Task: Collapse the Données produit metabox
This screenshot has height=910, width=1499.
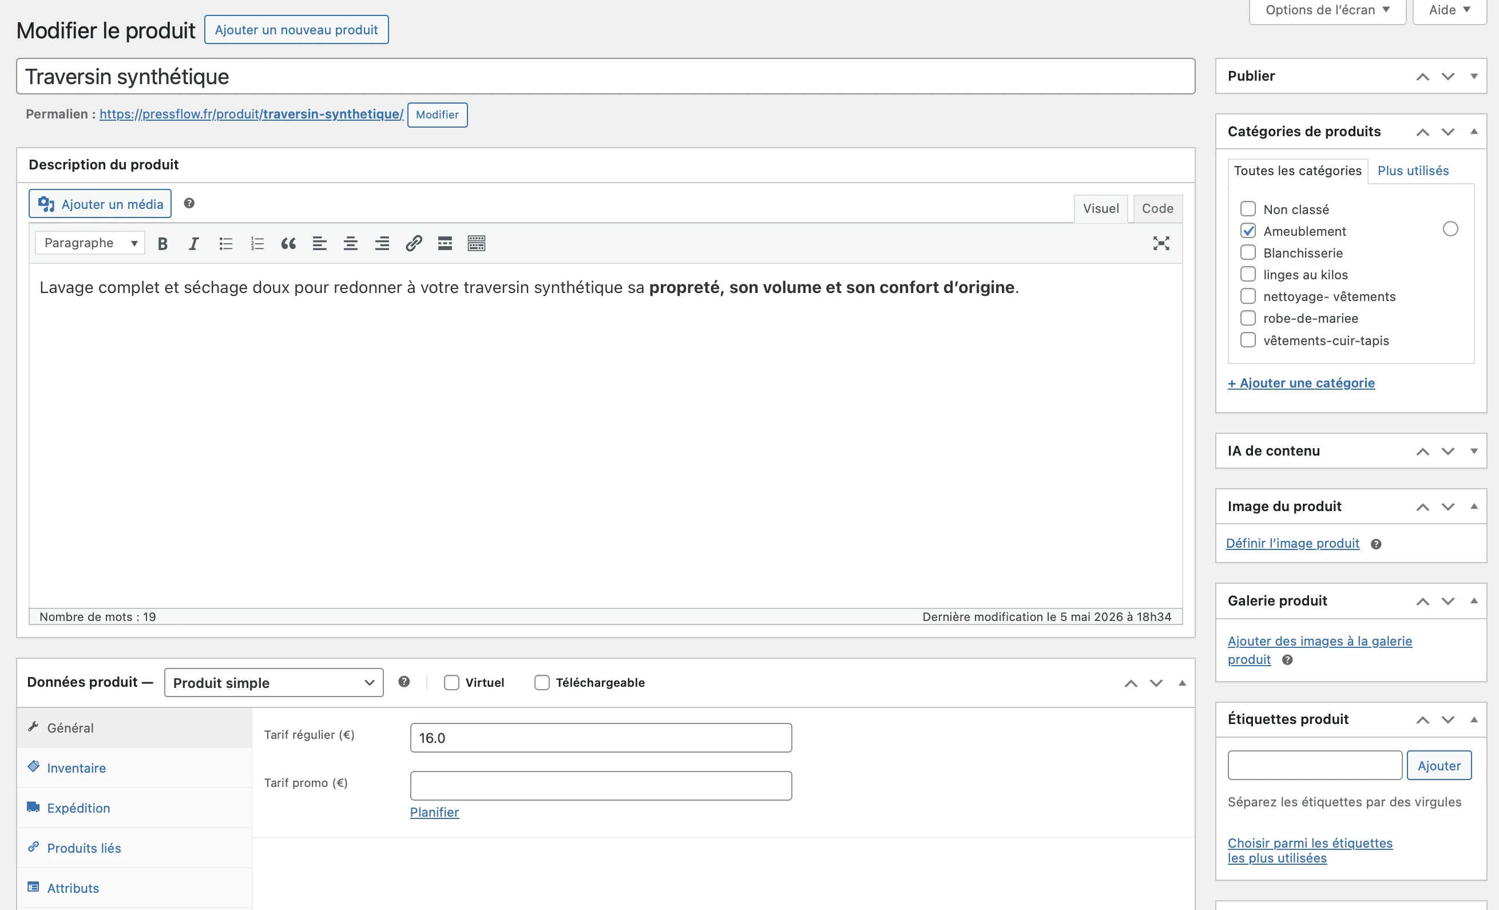Action: 1182,683
